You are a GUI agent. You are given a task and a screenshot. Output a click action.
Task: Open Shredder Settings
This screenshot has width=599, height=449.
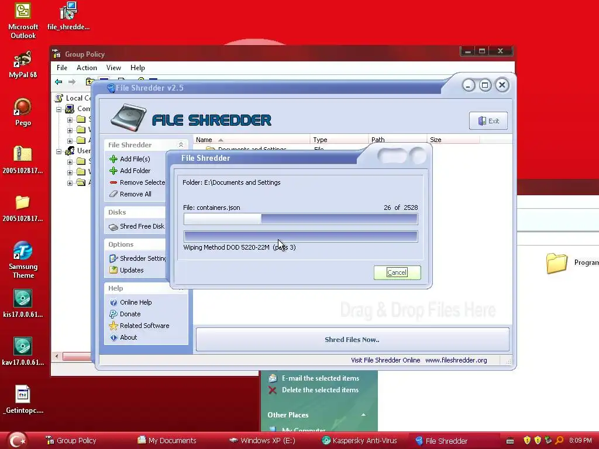(x=137, y=258)
